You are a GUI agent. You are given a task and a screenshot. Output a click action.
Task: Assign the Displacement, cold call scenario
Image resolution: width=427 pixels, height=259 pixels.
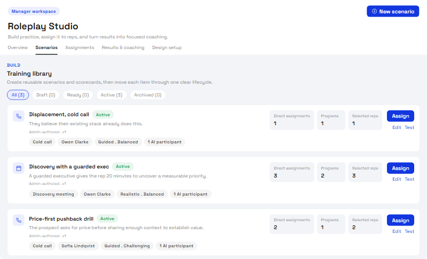(x=400, y=116)
